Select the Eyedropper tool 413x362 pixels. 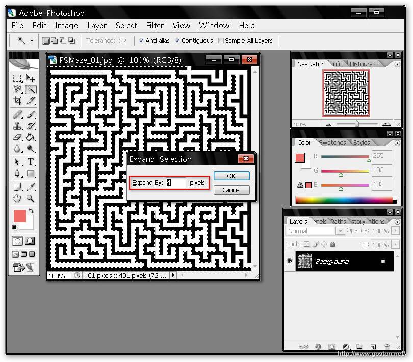point(31,187)
